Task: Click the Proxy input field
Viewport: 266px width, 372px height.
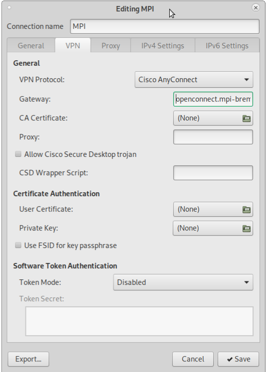Action: point(213,137)
